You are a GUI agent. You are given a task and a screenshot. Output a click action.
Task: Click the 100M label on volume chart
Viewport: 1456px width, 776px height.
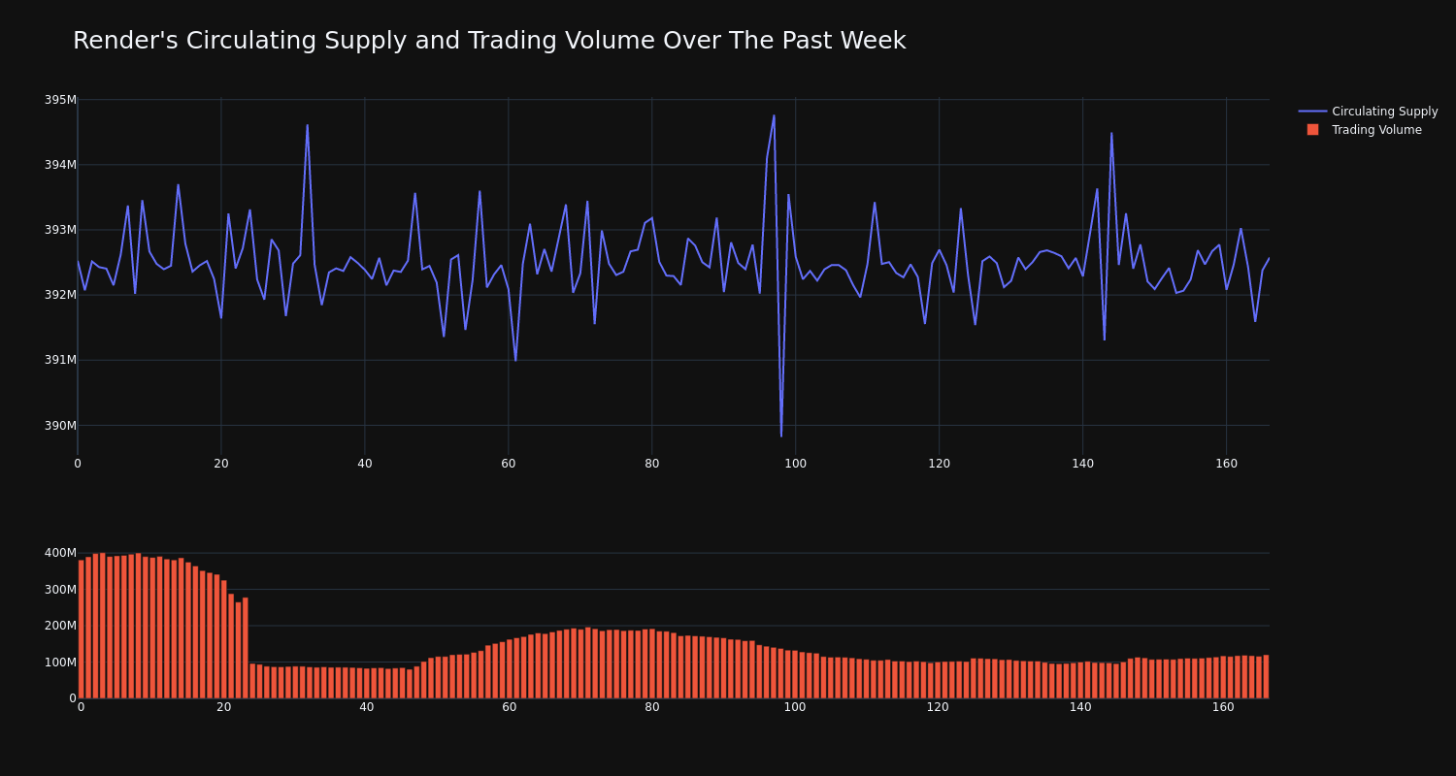(x=60, y=663)
